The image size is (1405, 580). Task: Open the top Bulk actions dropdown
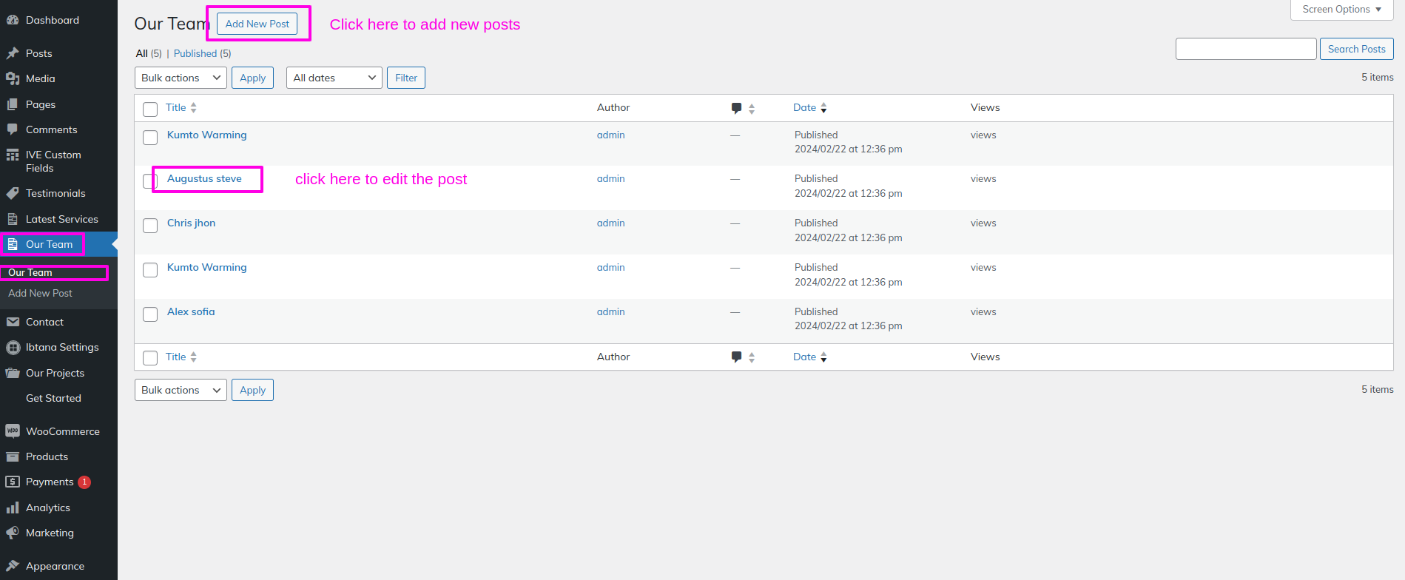pos(181,78)
